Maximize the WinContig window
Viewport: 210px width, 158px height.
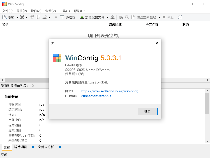pyautogui.click(x=191, y=4)
